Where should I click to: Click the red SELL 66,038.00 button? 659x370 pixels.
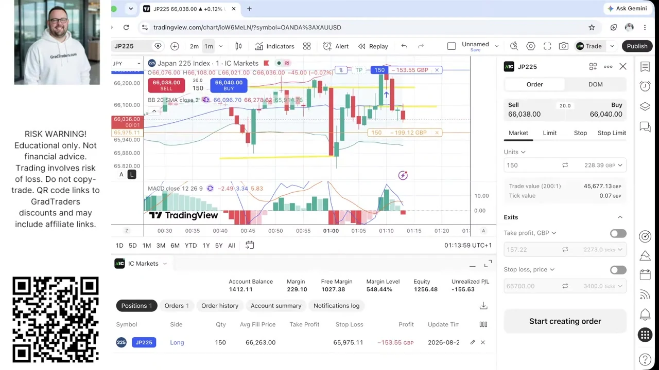[166, 85]
